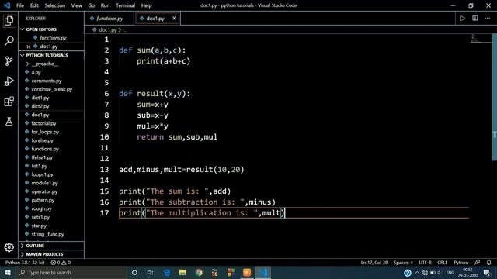Viewport: 497px width, 279px height.
Task: Open the taskbar clock and date
Action: (x=467, y=272)
